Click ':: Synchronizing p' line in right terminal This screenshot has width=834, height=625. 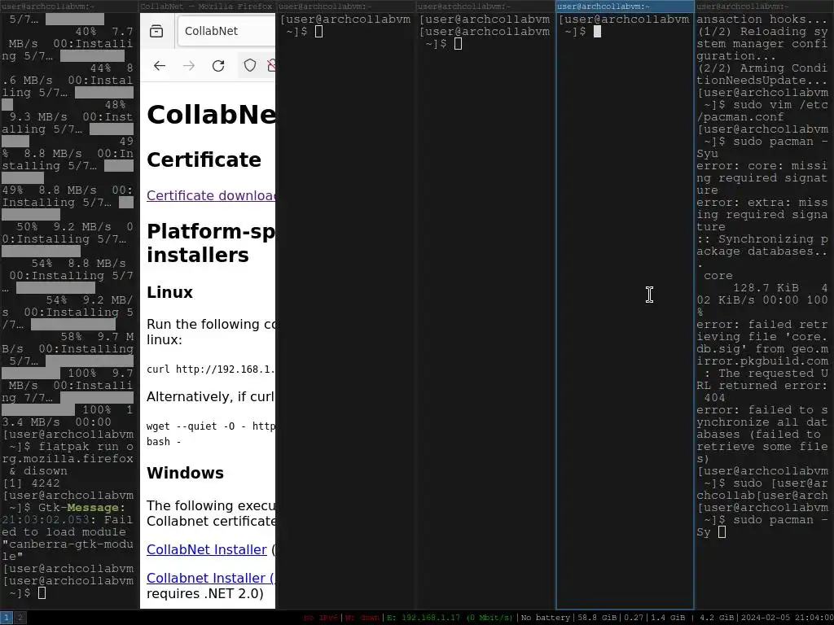762,239
